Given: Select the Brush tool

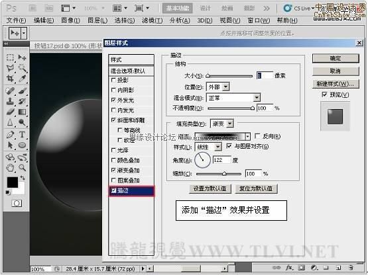Looking at the screenshot, I should (23, 91).
